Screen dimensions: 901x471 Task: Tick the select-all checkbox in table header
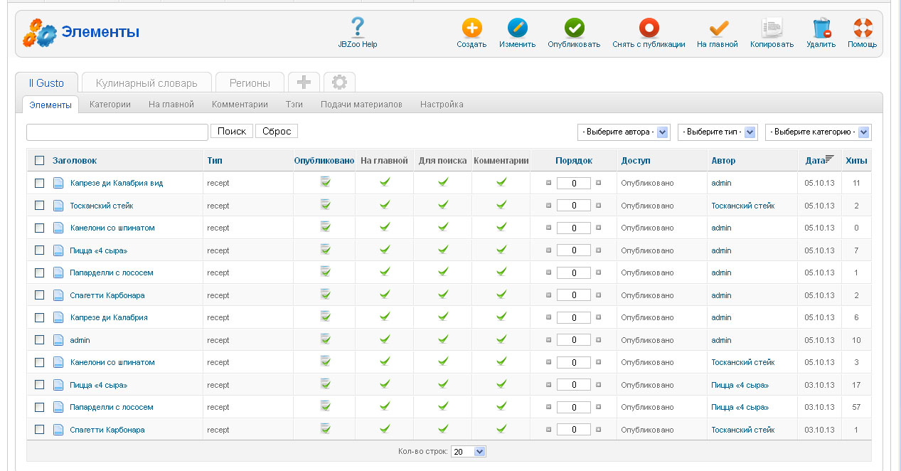(x=40, y=161)
